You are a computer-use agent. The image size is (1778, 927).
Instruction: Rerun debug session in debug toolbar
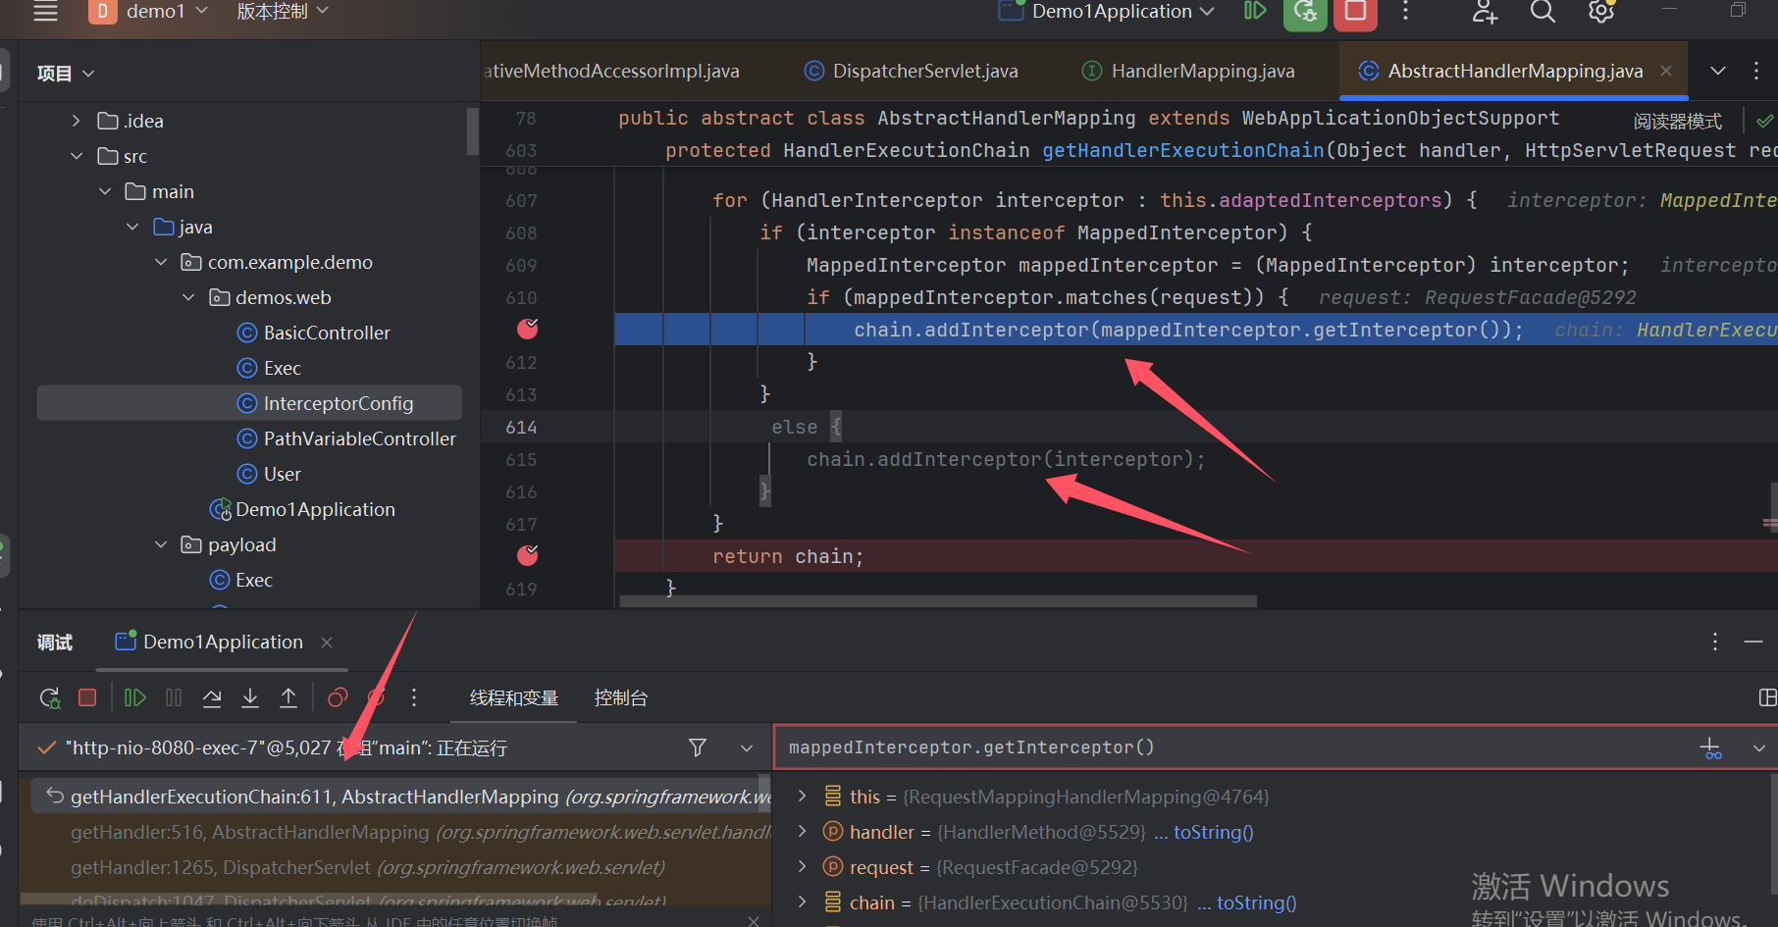click(49, 697)
